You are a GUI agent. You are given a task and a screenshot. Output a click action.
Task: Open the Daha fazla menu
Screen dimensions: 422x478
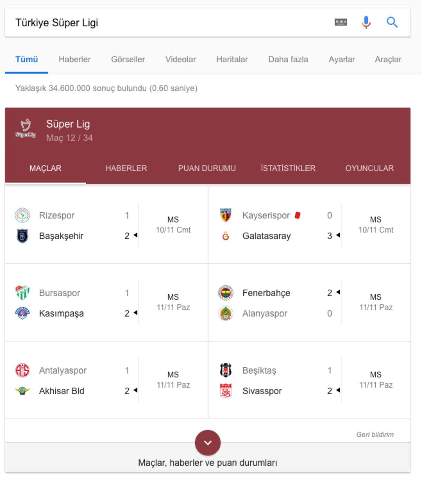[288, 59]
